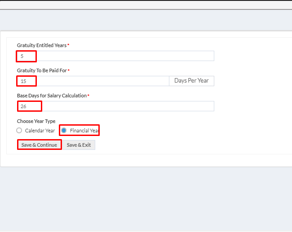292x232 pixels.
Task: Click the Gratuity To Be Paid For label
Action: [42, 70]
